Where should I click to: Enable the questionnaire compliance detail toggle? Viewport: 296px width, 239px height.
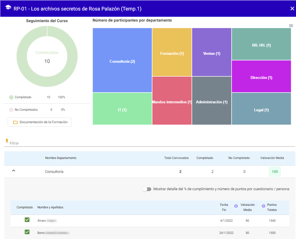click(x=146, y=189)
